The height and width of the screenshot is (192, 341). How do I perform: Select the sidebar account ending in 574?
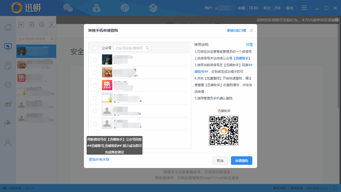pos(36,105)
